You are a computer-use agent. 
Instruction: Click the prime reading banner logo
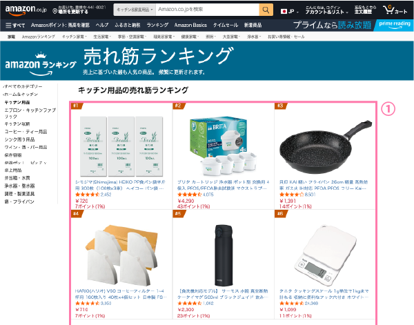pos(395,25)
